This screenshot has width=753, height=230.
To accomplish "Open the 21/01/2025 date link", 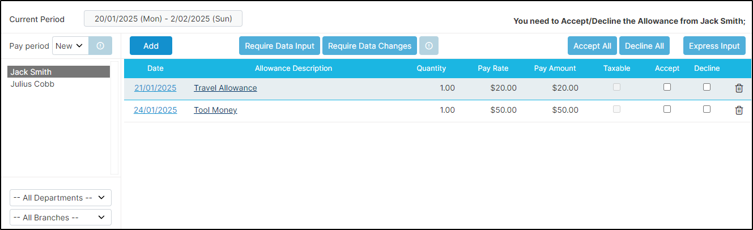I will pos(155,88).
